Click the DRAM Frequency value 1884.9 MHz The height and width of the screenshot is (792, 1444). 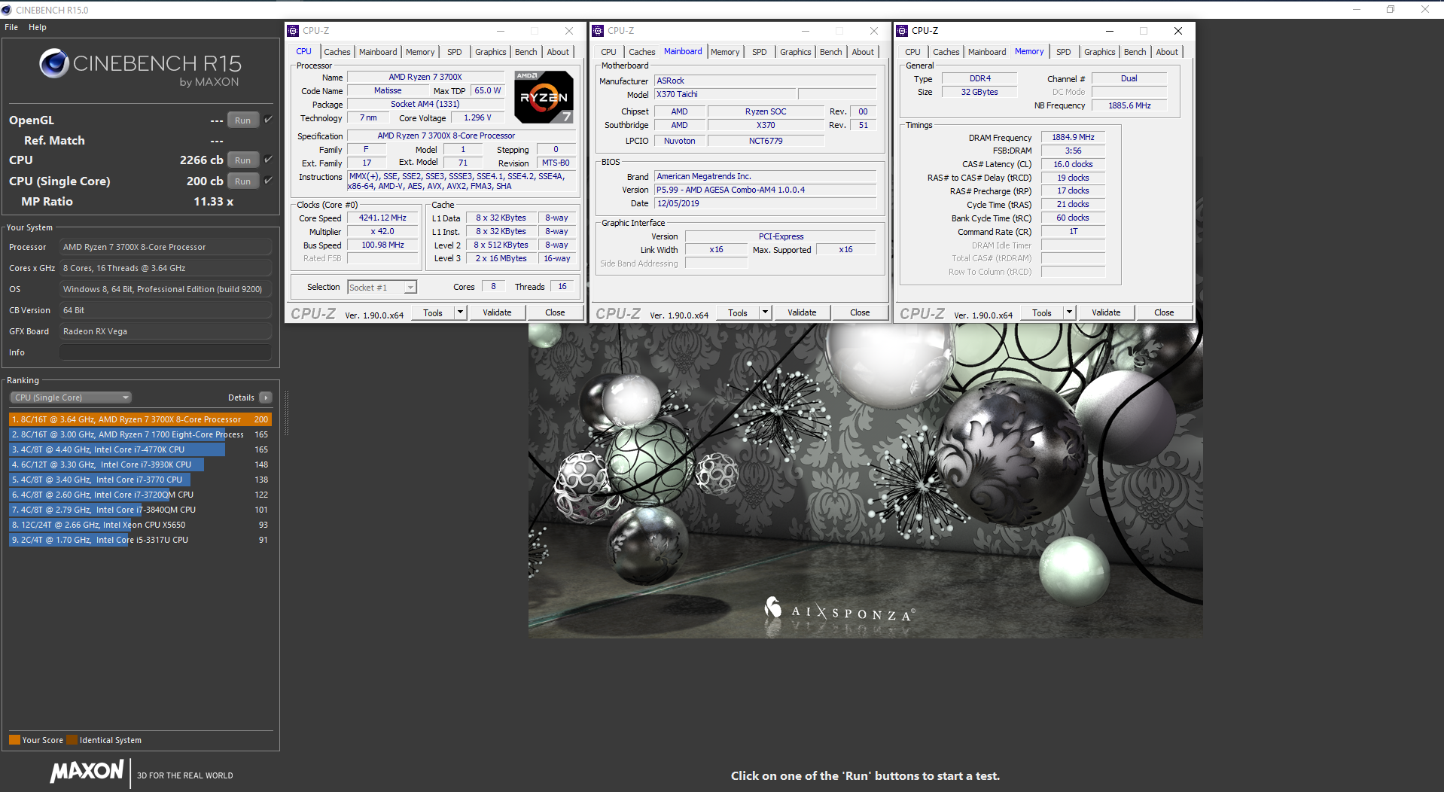coord(1073,137)
